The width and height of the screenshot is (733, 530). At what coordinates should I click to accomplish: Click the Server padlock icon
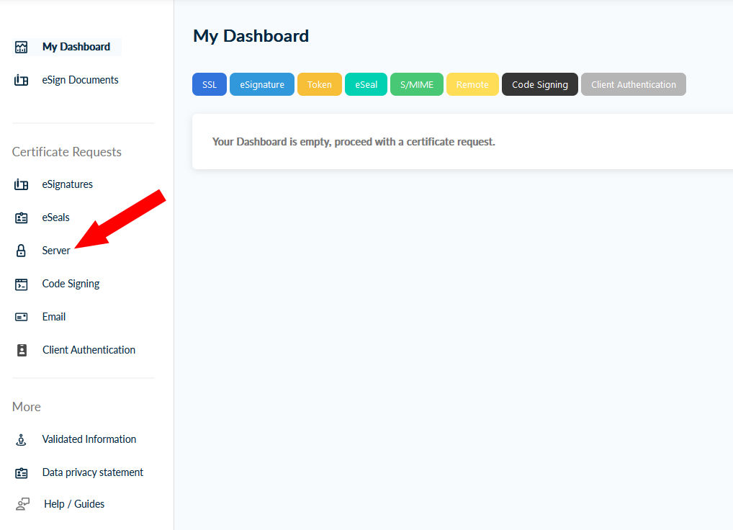[21, 251]
